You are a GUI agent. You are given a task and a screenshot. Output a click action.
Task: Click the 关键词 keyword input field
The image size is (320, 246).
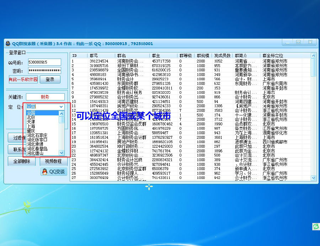click(x=45, y=97)
